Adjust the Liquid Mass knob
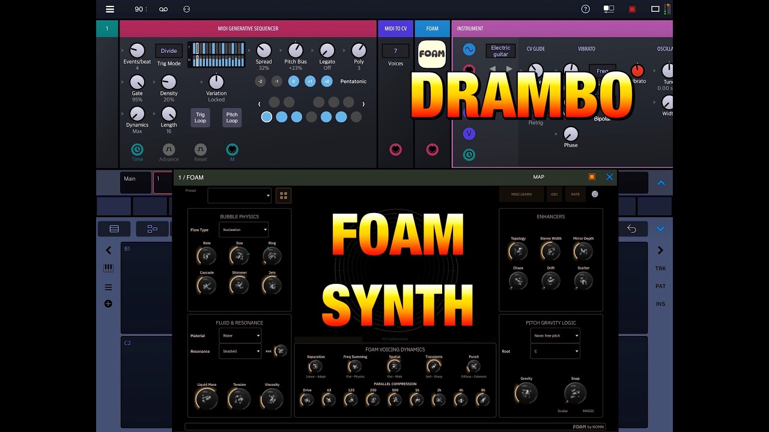The width and height of the screenshot is (769, 432). 207,398
